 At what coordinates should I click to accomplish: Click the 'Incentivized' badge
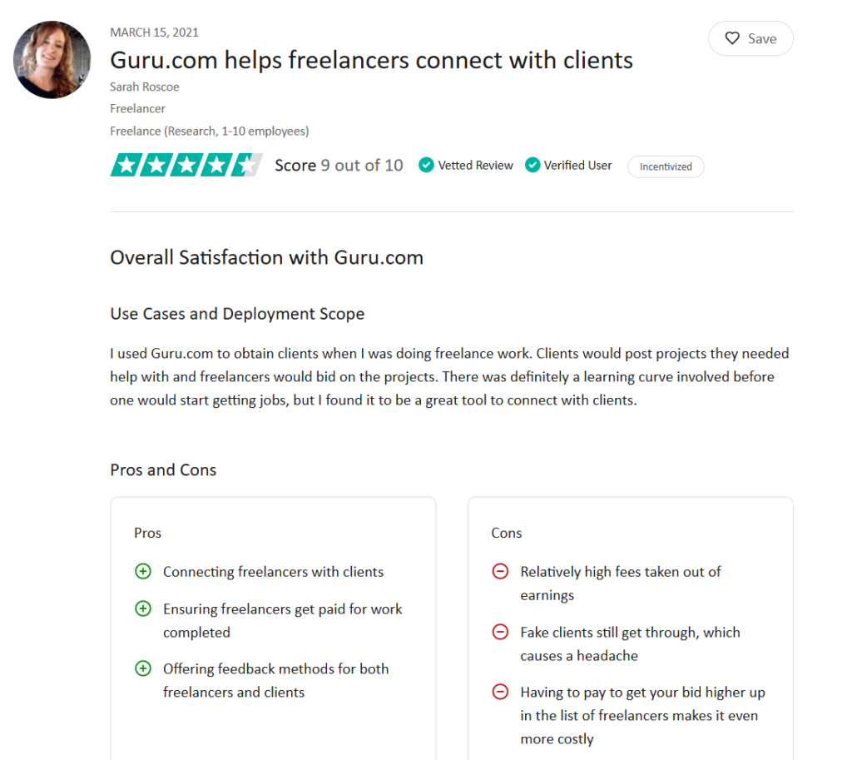pyautogui.click(x=666, y=166)
